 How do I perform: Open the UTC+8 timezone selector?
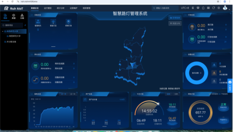click(185, 8)
